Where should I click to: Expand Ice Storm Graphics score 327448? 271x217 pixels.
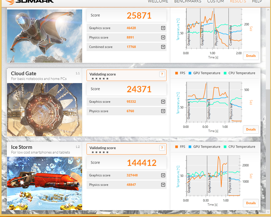(x=163, y=175)
